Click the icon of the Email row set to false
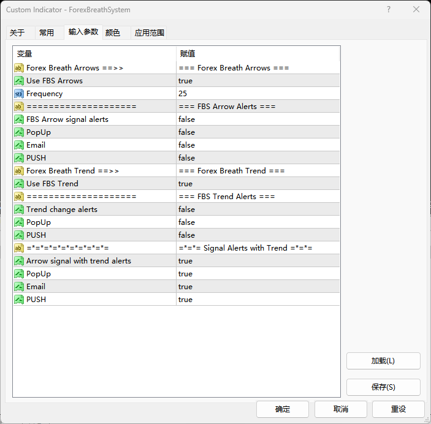Screen dimensions: 431x424 18,145
